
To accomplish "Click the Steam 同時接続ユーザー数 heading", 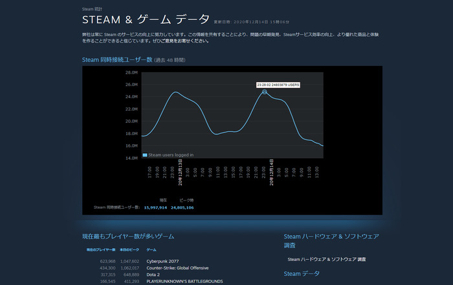I will [117, 60].
